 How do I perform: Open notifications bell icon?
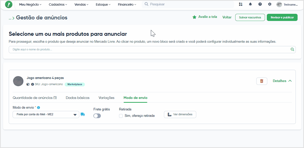click(x=250, y=4)
